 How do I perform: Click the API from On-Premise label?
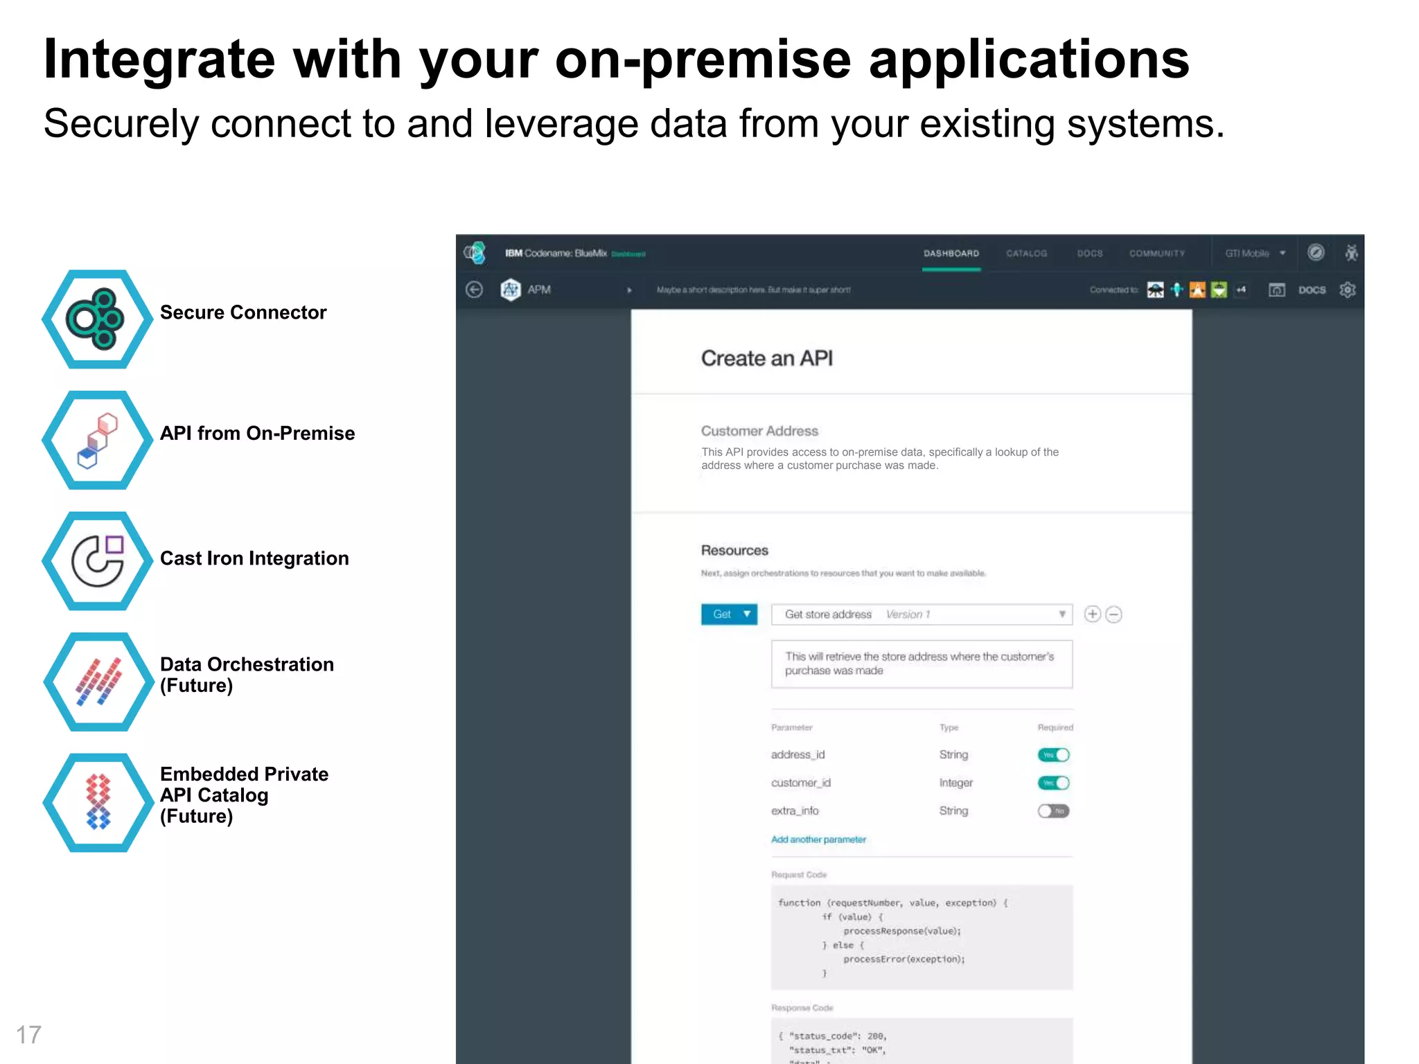coord(257,433)
